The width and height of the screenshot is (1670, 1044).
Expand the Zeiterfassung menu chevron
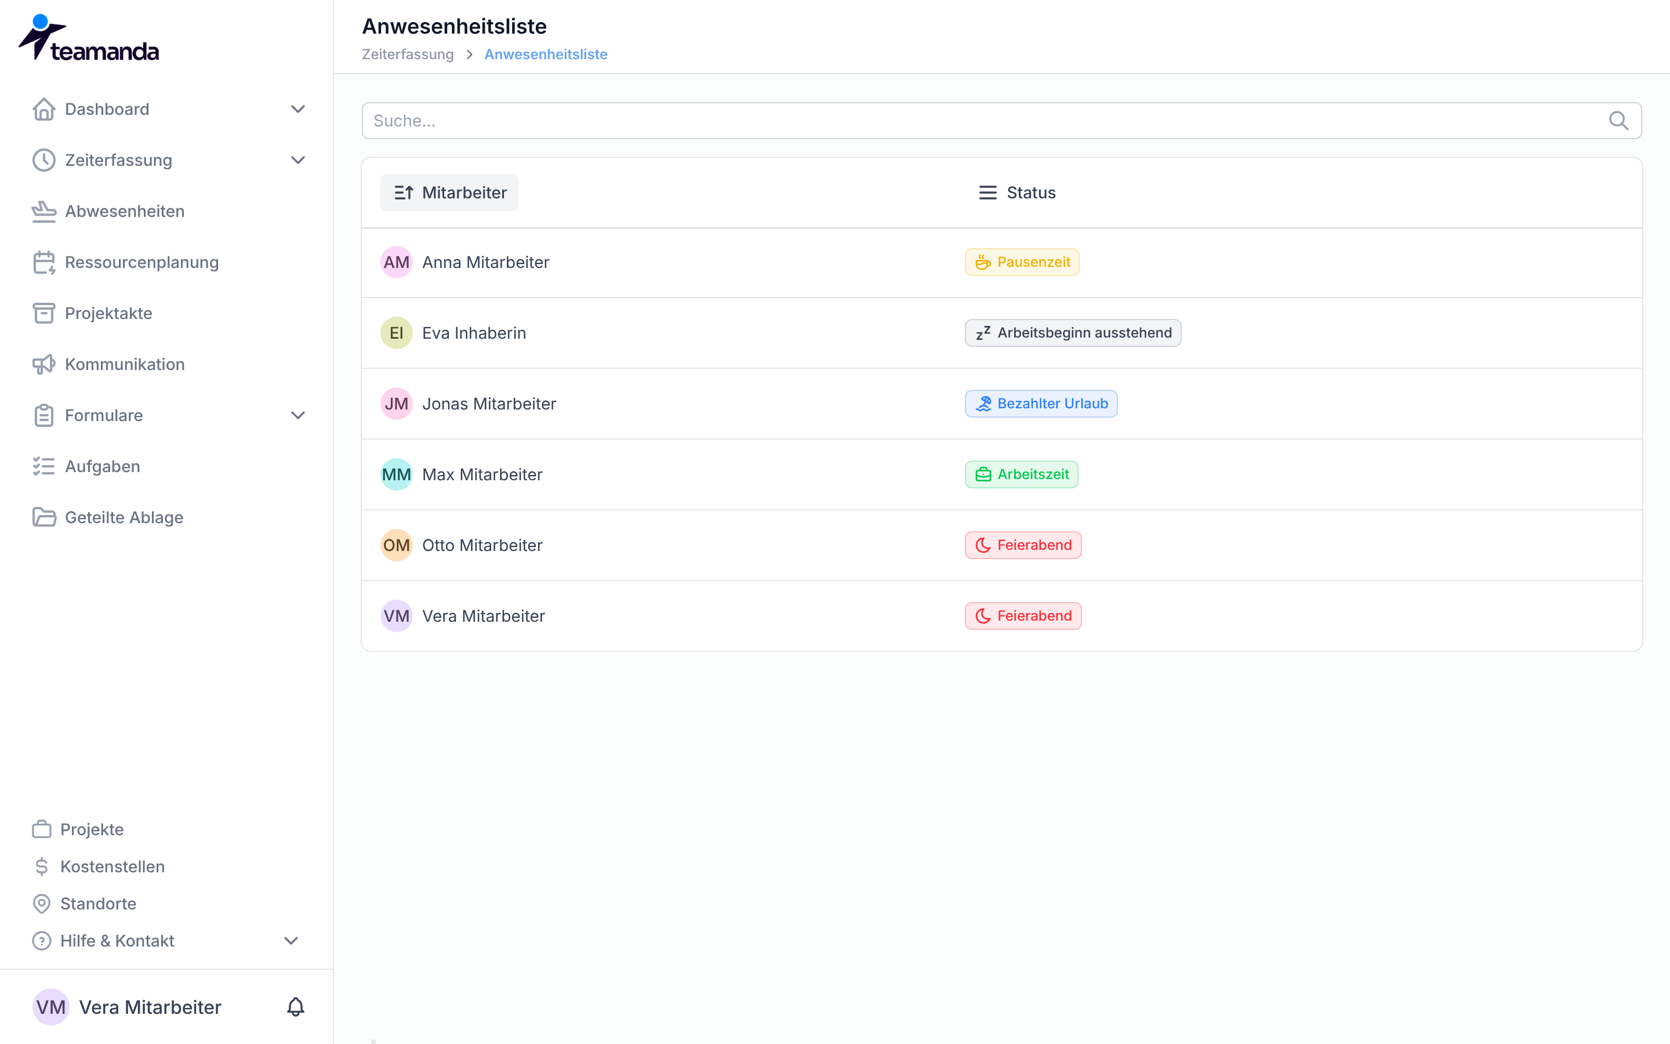(297, 160)
